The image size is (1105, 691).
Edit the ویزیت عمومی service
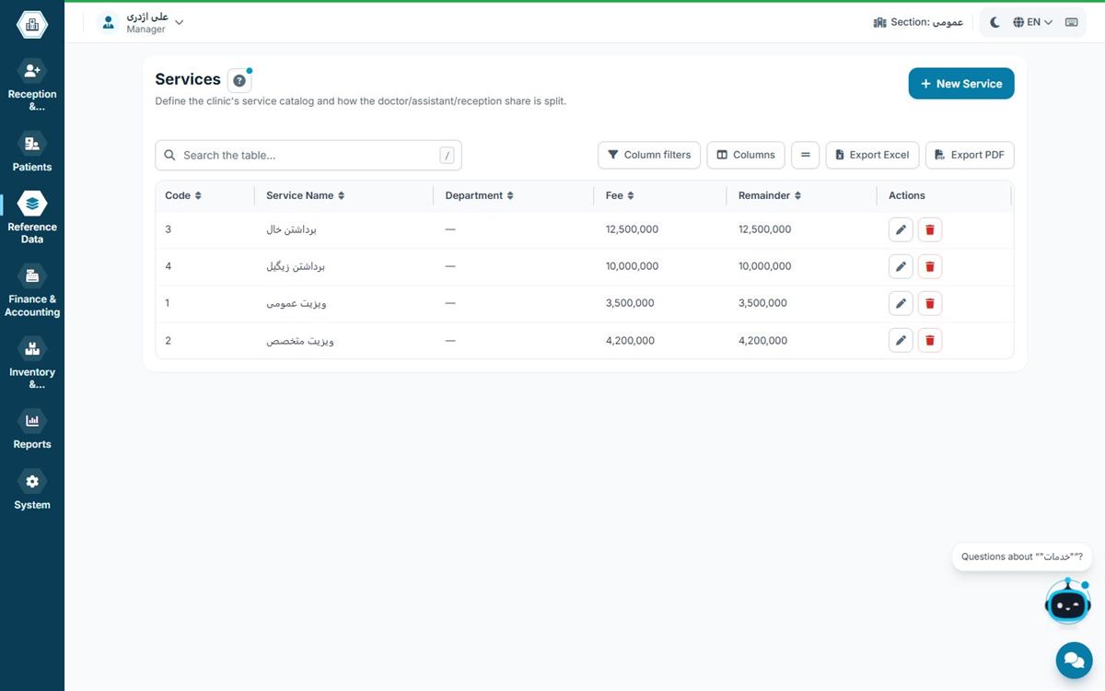901,303
